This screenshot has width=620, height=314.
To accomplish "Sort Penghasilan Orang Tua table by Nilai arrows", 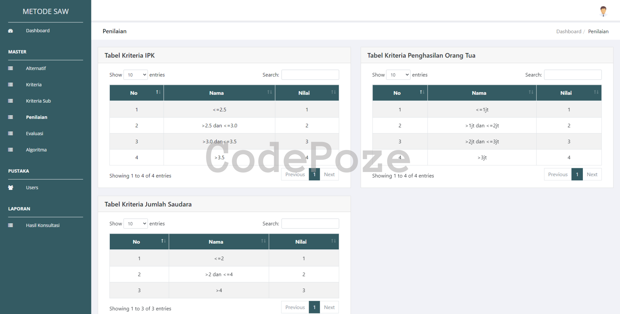I will [x=596, y=92].
